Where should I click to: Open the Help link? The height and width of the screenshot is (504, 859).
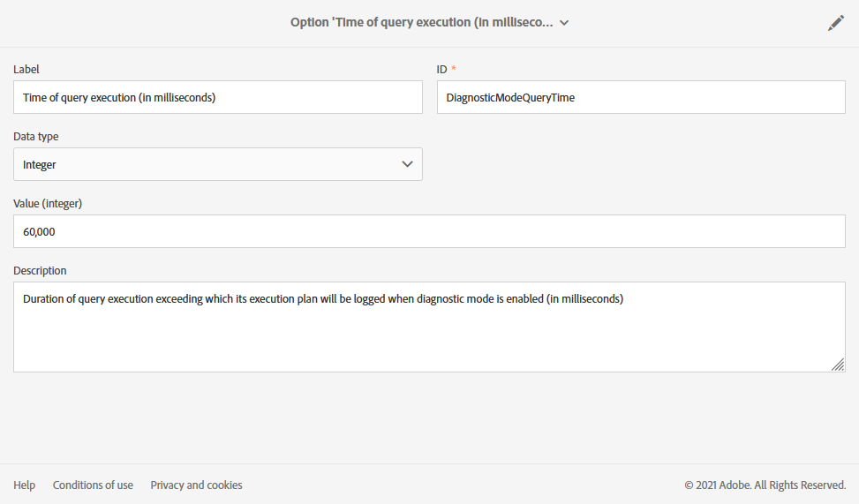coord(25,485)
